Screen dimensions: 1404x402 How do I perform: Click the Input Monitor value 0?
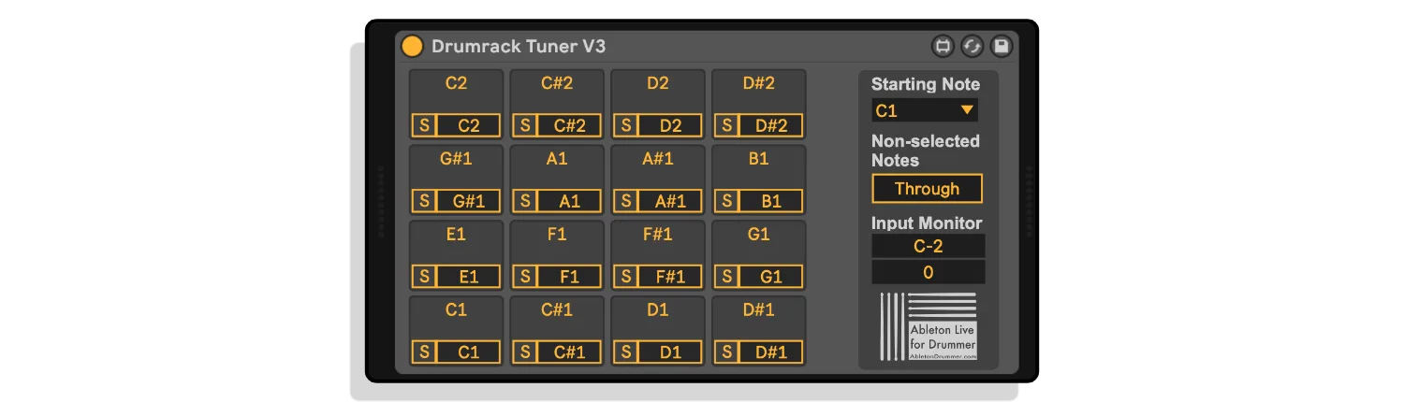pyautogui.click(x=928, y=272)
